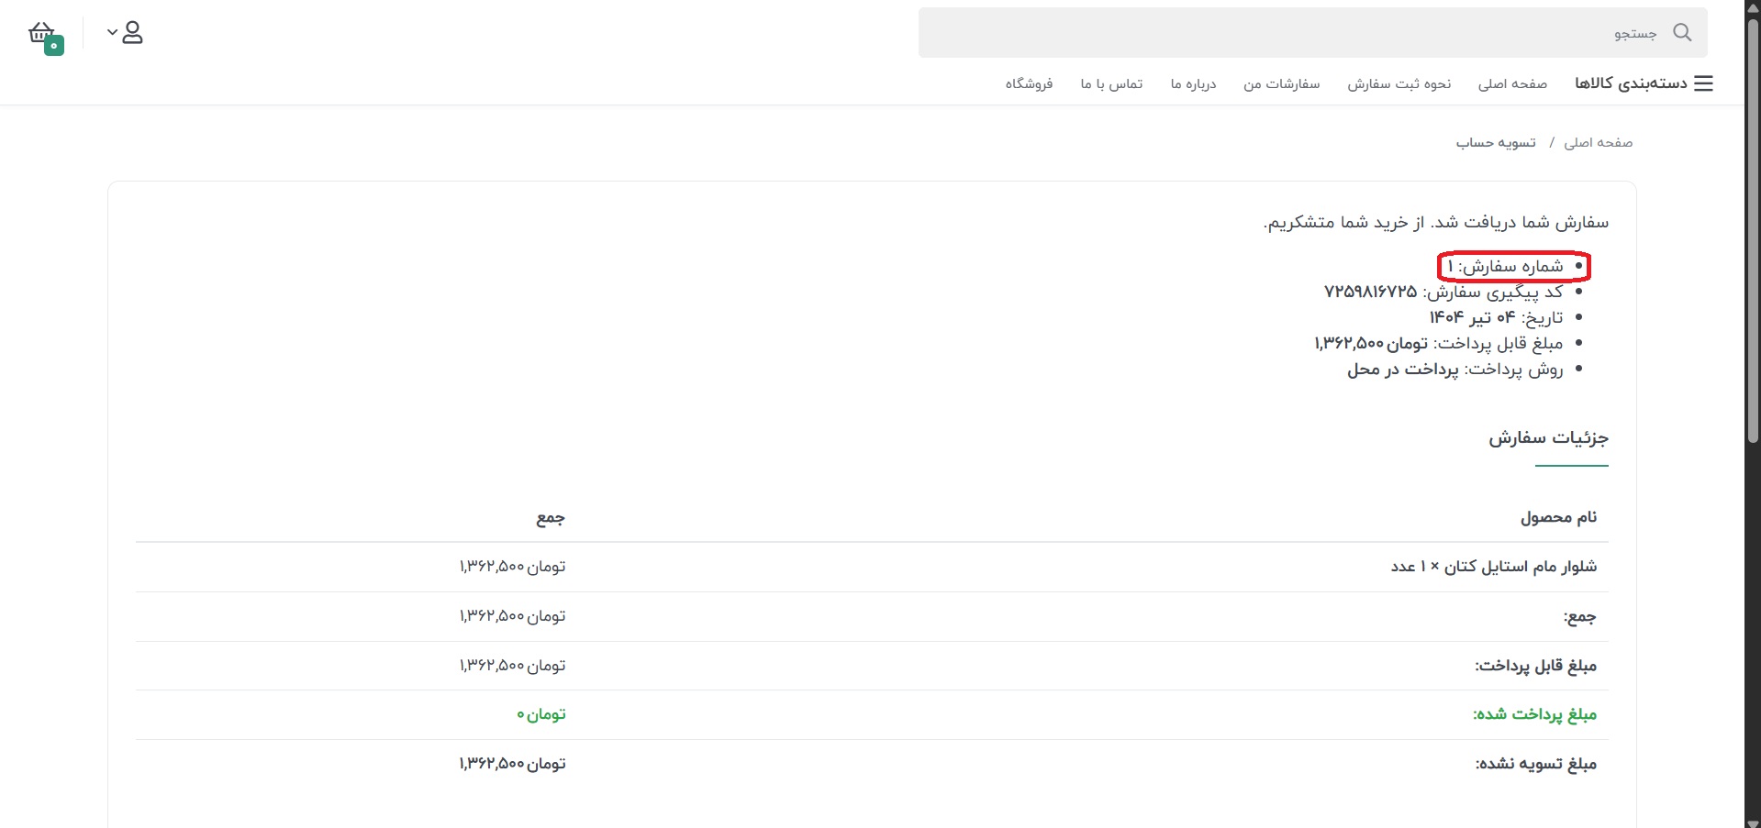Open the shopping cart basket icon
This screenshot has width=1761, height=828.
pos(45,37)
